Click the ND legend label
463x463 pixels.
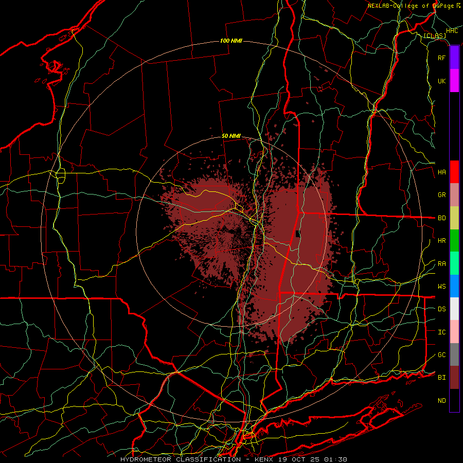click(441, 401)
